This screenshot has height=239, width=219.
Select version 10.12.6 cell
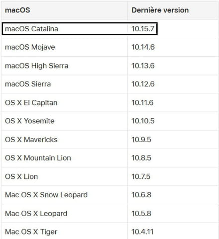click(143, 84)
